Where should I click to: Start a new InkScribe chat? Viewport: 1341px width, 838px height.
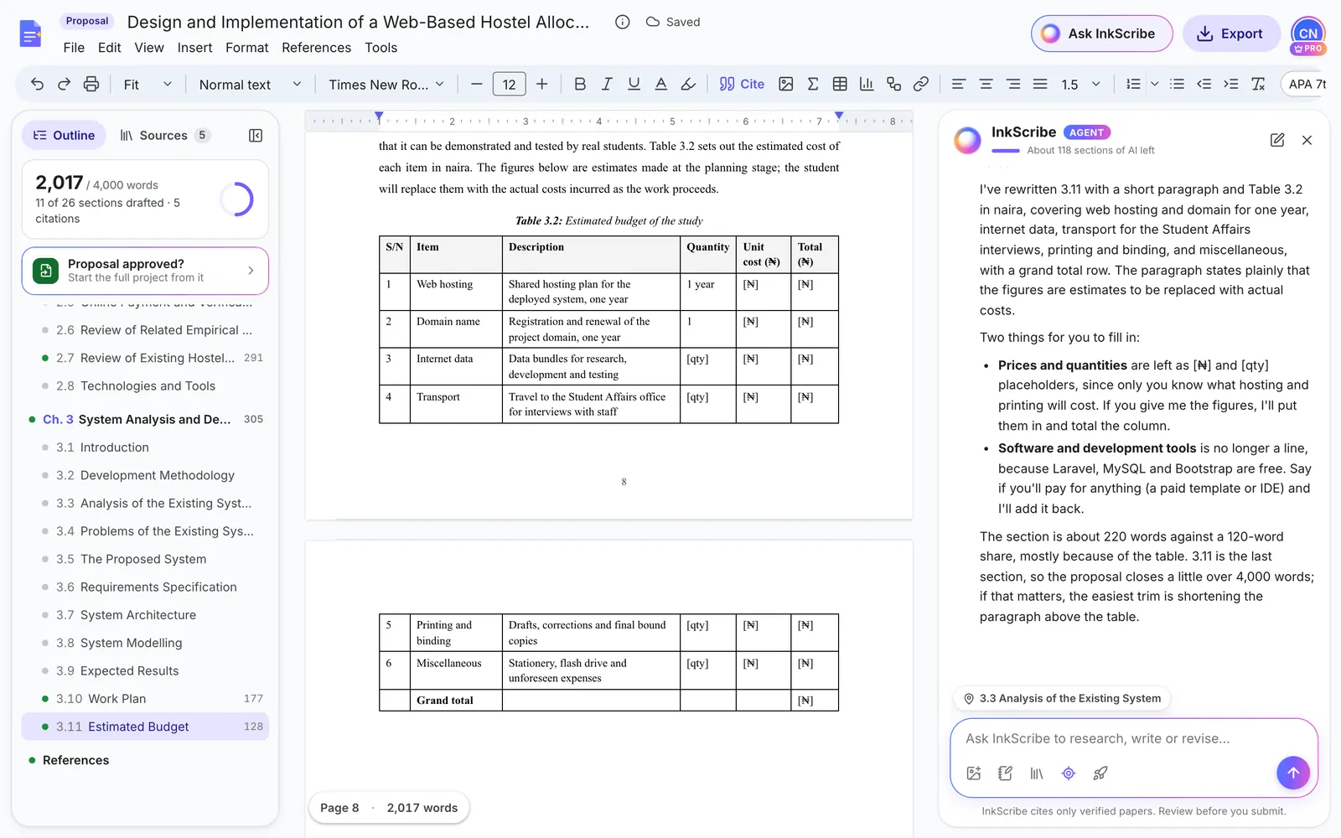[x=1276, y=140]
